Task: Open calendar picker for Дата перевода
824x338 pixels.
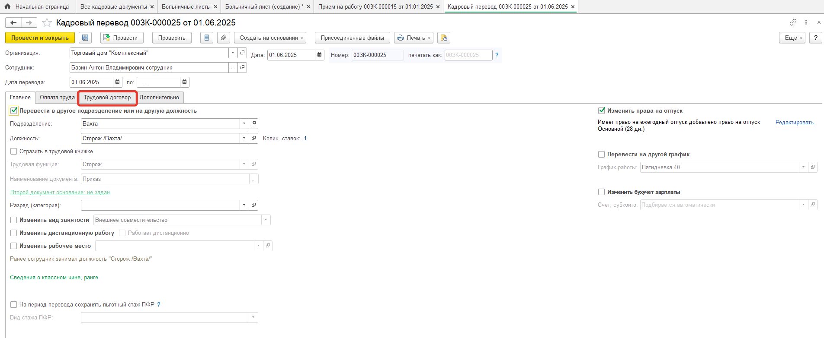Action: click(x=118, y=82)
